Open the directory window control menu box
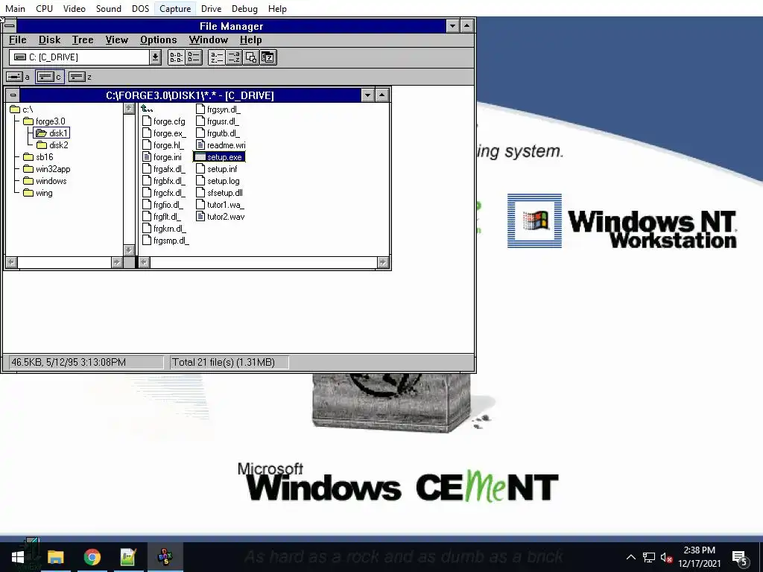The height and width of the screenshot is (572, 763). point(13,95)
